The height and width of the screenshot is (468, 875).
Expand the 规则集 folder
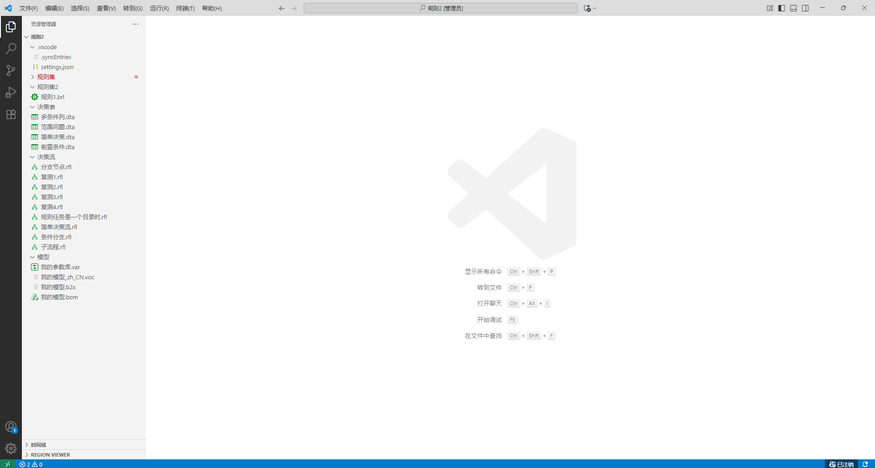46,77
